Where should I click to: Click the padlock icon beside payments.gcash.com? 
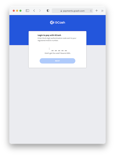click(61, 11)
